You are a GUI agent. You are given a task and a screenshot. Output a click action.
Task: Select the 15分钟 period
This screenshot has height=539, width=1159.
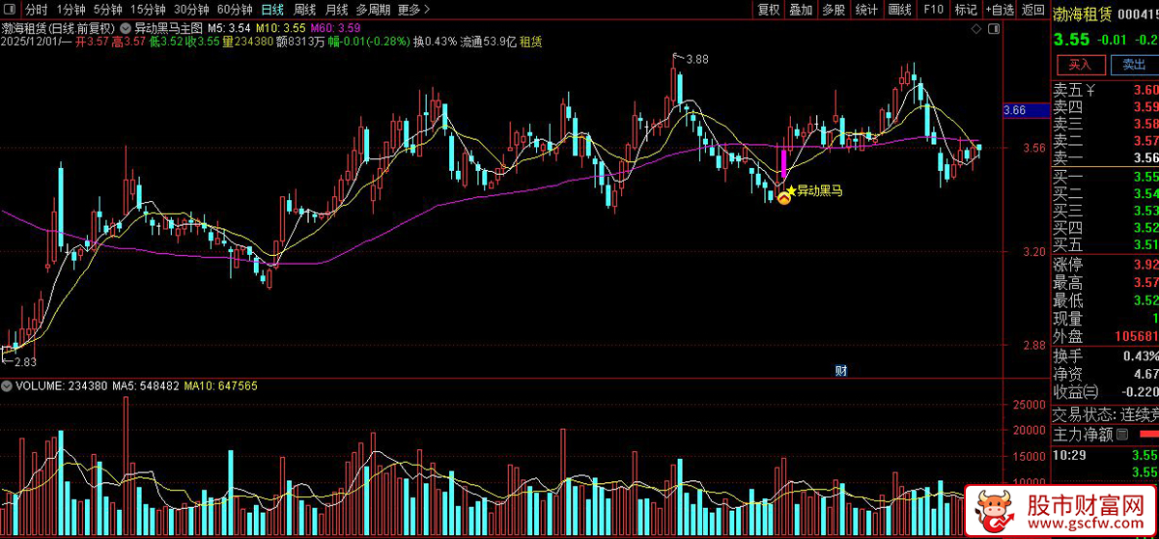[148, 10]
